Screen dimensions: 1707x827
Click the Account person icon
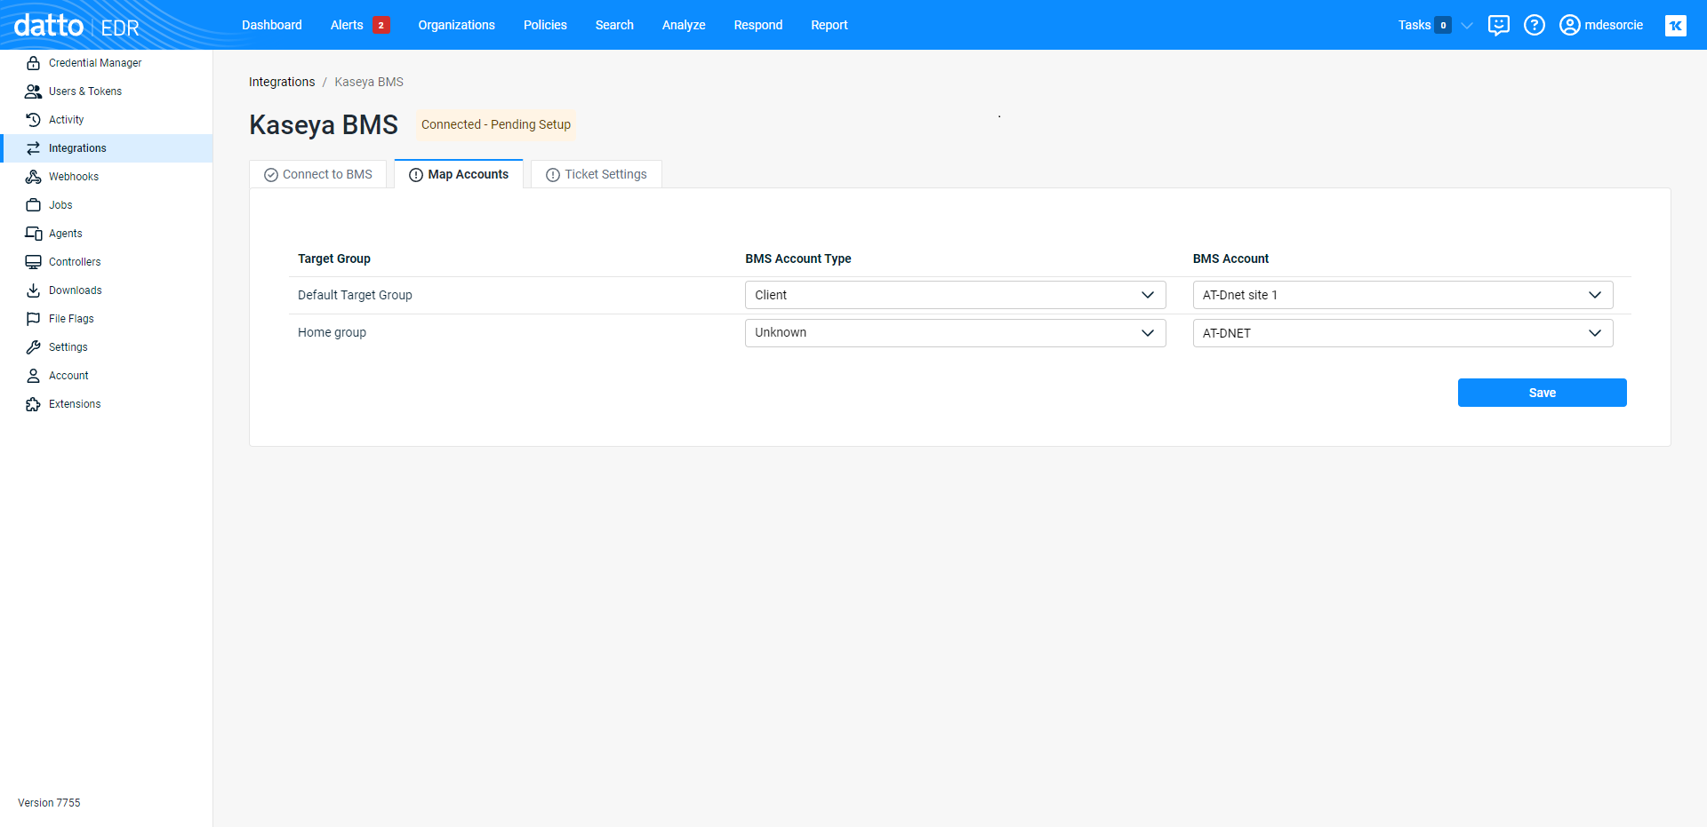click(x=33, y=376)
